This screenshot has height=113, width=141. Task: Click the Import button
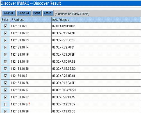[37, 13]
